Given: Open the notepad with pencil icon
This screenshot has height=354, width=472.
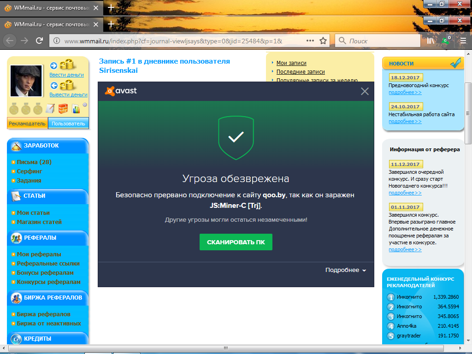Looking at the screenshot, I should 50,109.
